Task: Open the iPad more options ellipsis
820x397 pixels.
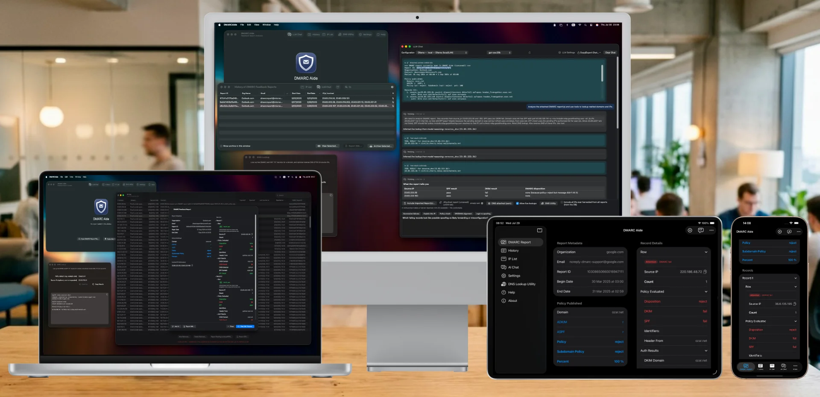Action: 712,230
